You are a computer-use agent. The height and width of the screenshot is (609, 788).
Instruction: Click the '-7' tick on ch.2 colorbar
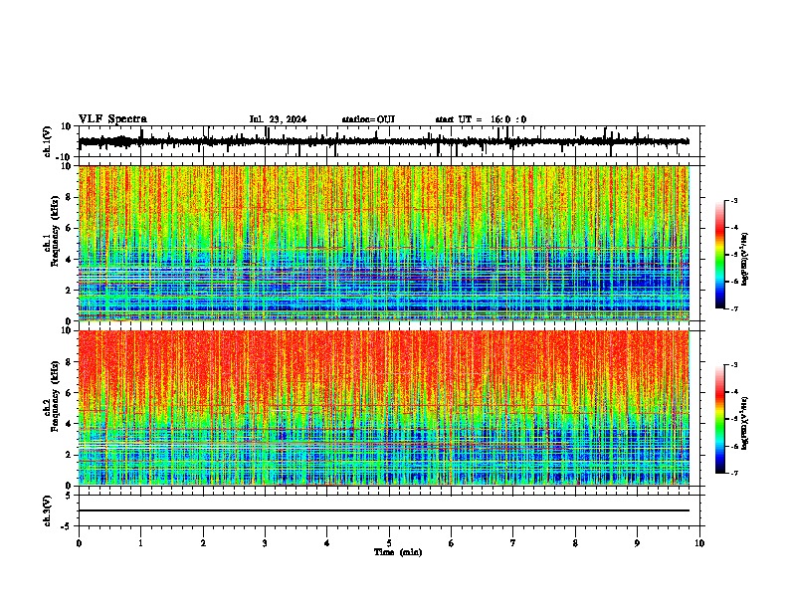[733, 474]
